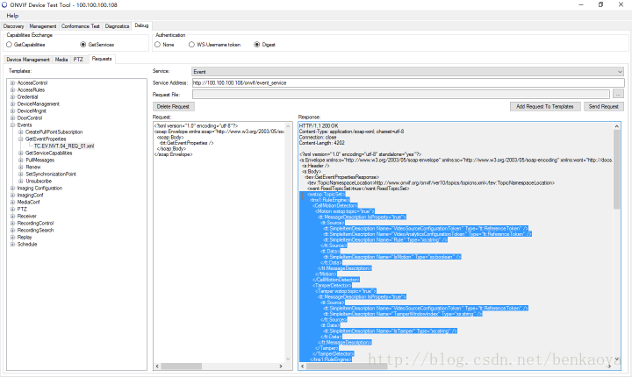Expand the Replay tree node
Viewport: 632px width, 377px height.
[12, 238]
